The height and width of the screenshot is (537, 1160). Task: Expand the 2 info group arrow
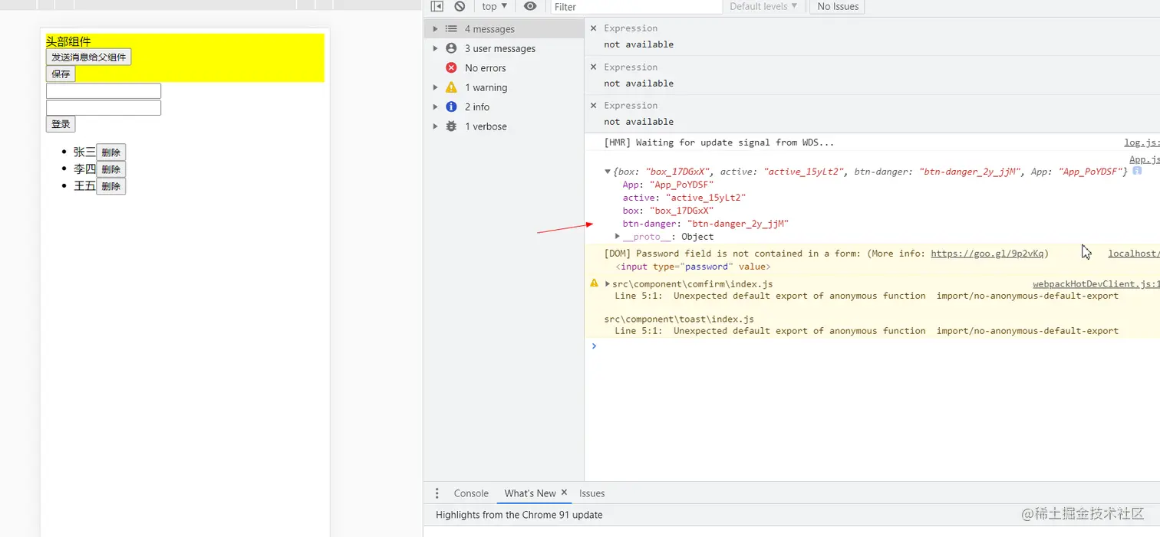tap(436, 107)
